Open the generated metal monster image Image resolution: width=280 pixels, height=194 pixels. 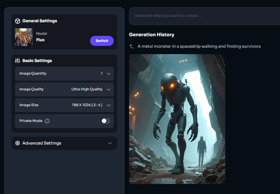point(177,119)
